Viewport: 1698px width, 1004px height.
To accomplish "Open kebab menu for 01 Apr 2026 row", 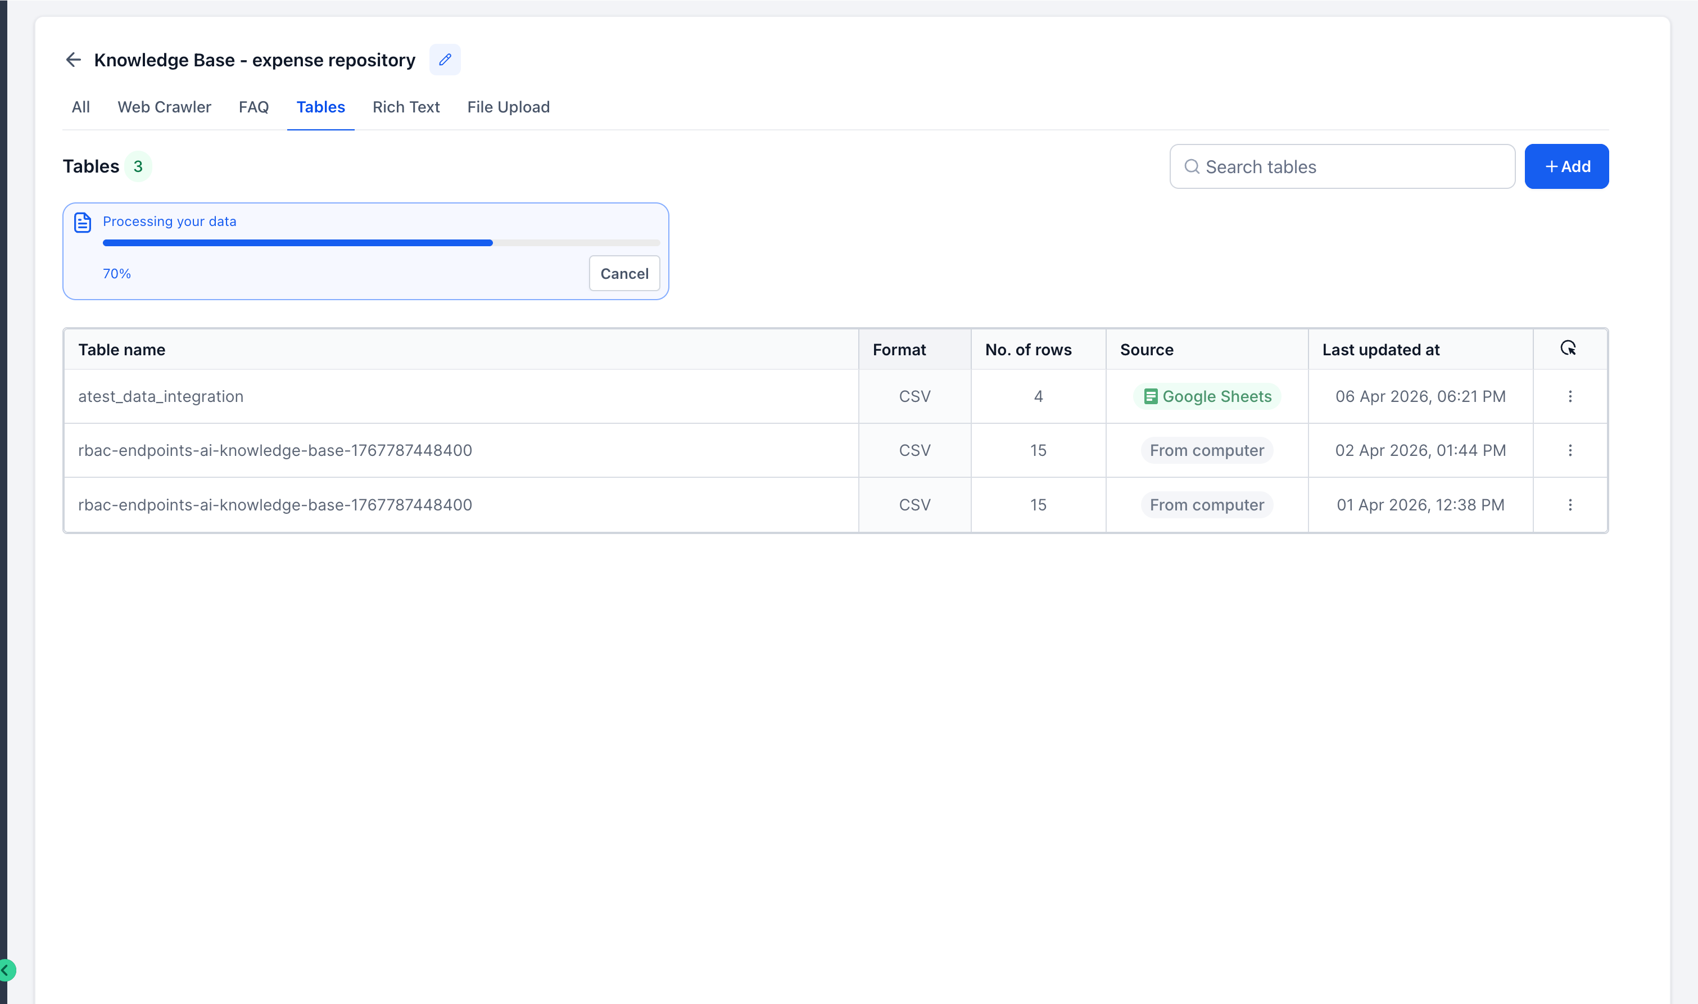I will 1570,505.
